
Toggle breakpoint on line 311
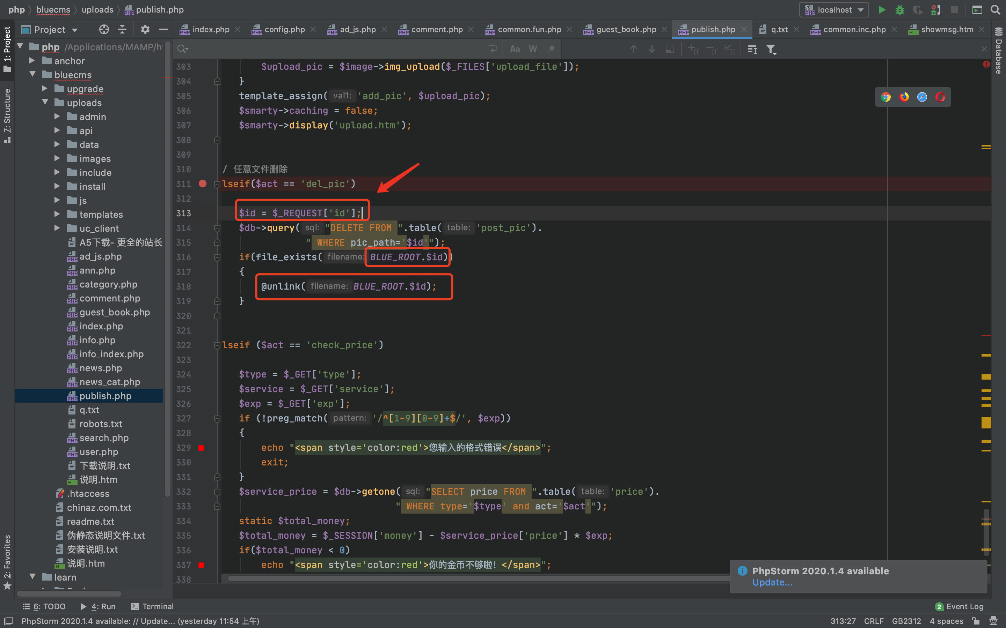[x=203, y=184]
